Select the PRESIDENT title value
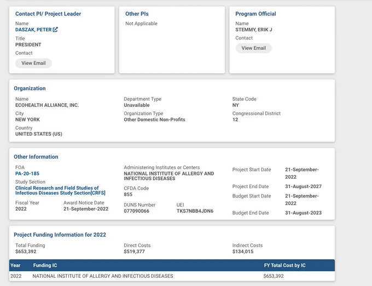 click(28, 45)
